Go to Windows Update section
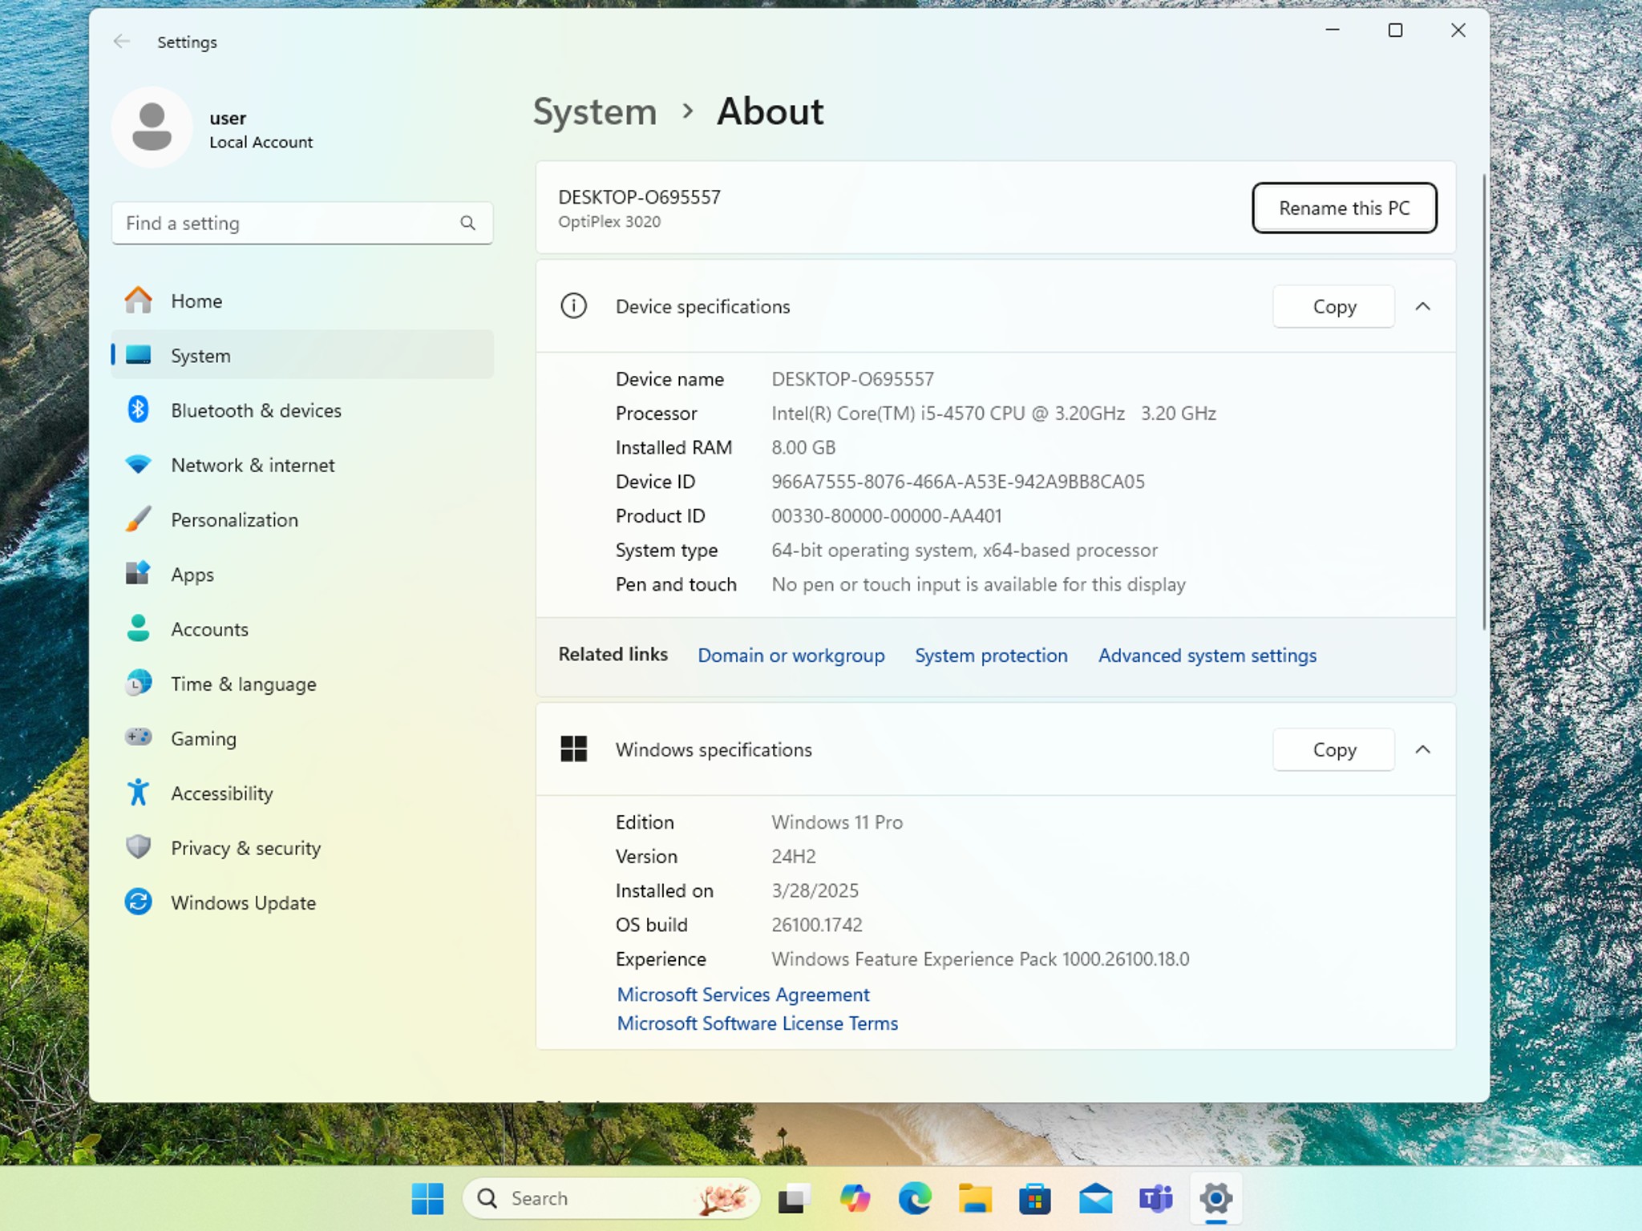The height and width of the screenshot is (1231, 1642). (301, 902)
